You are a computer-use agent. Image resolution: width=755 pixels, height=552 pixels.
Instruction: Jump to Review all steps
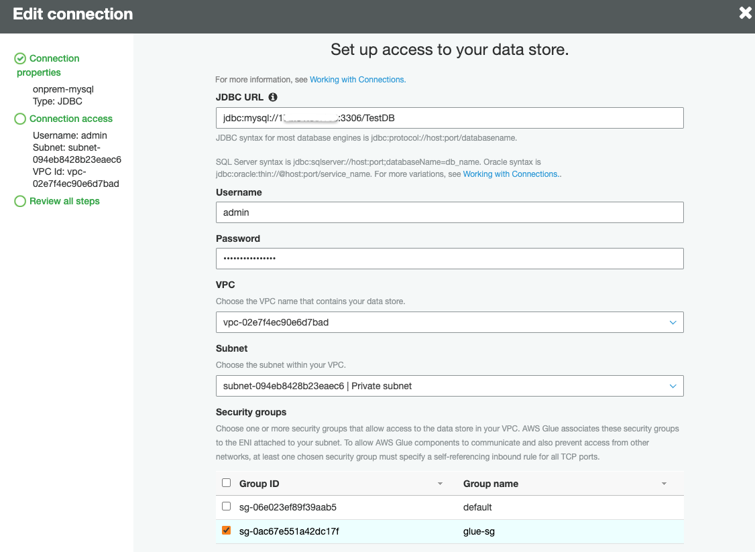tap(64, 201)
